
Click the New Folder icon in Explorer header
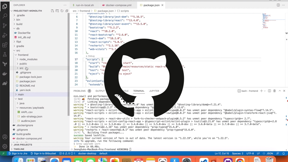point(57,11)
